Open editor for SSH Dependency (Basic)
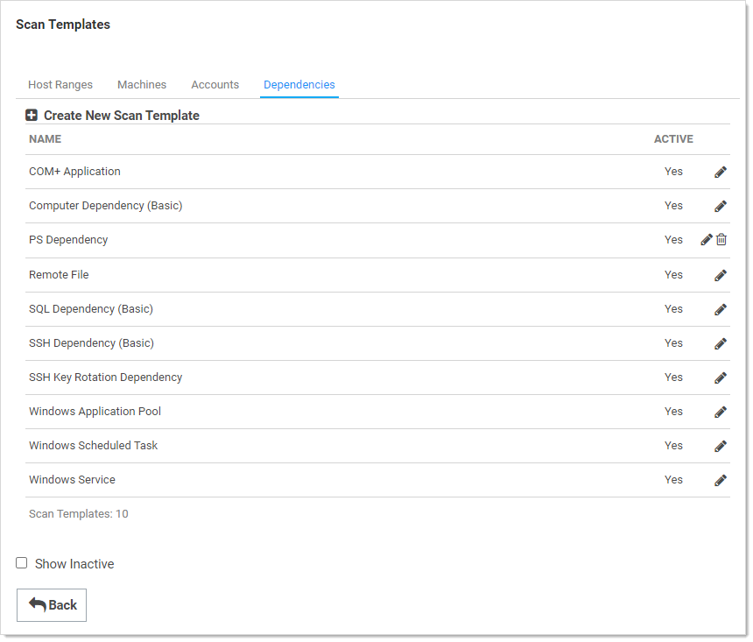Viewport: 753px width, 642px height. 721,343
